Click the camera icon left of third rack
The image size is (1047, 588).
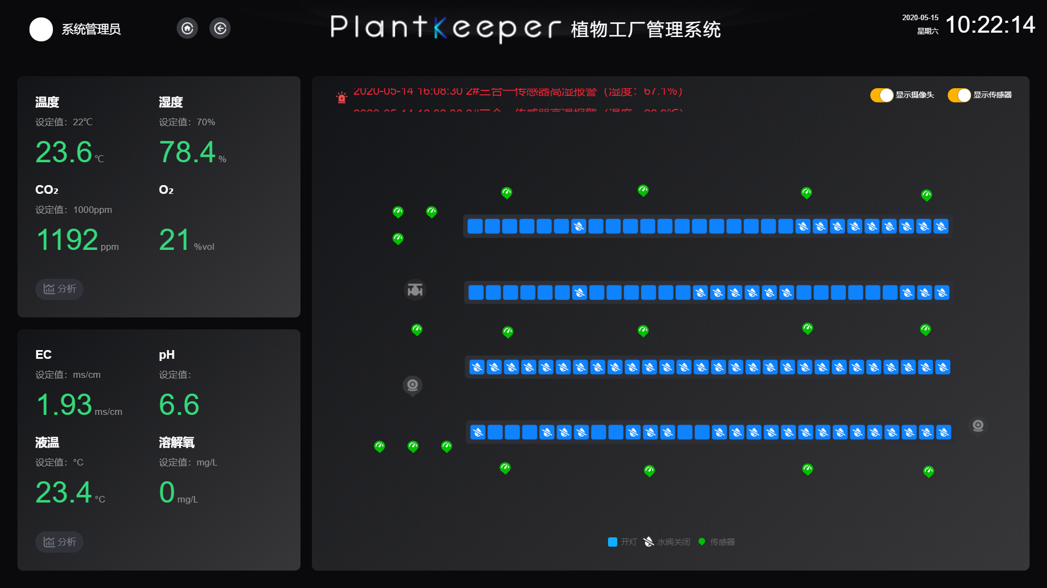(x=412, y=385)
